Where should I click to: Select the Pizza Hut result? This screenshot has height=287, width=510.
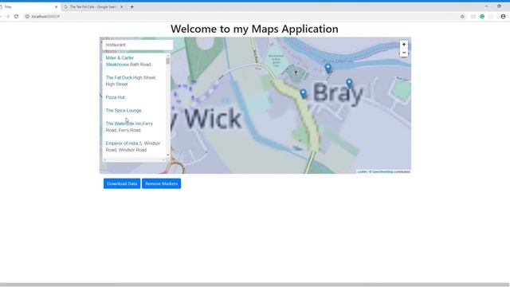116,97
